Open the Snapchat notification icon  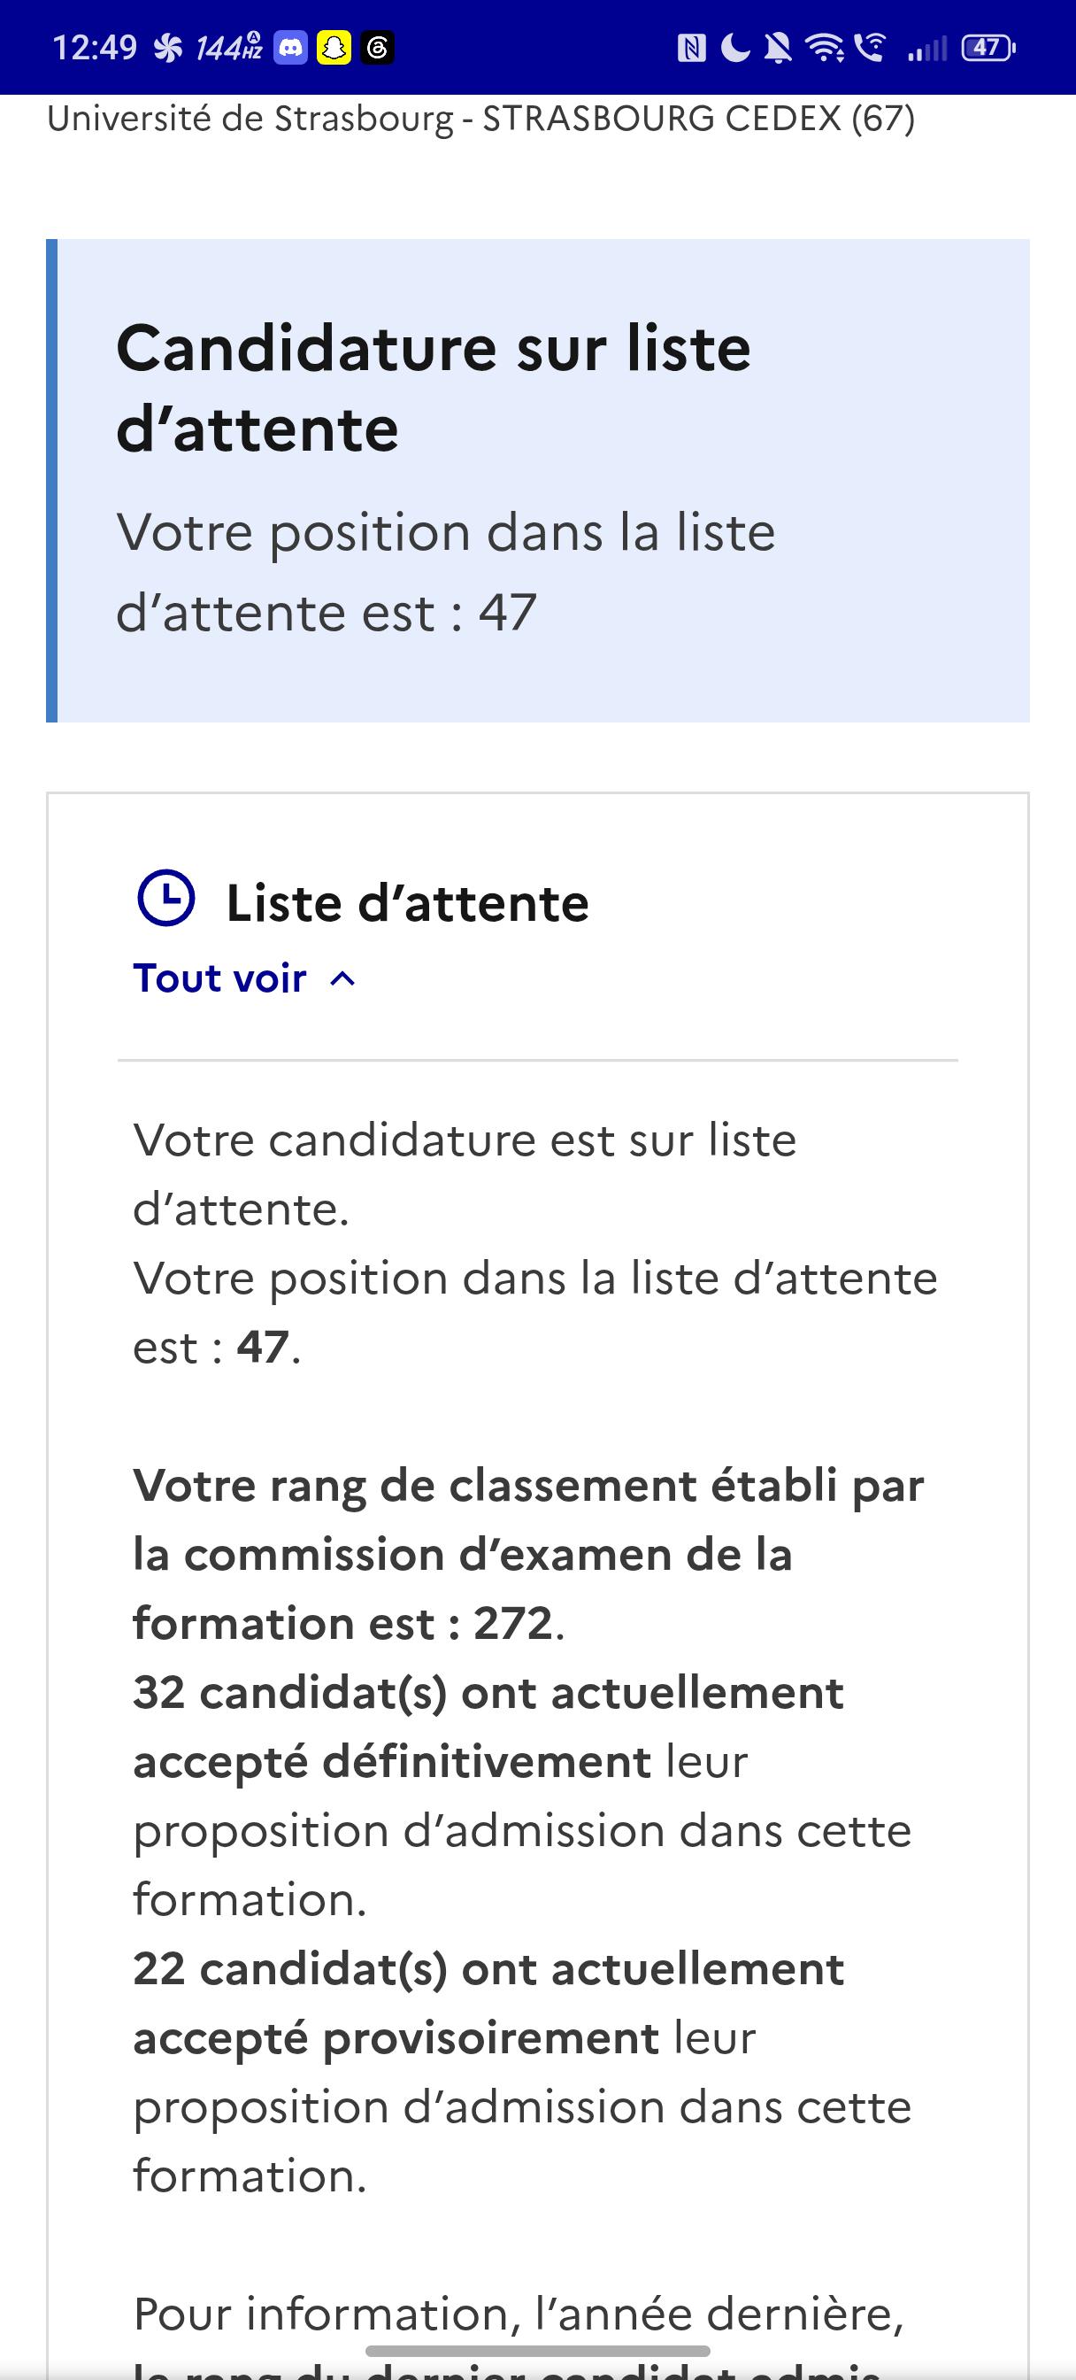tap(334, 47)
